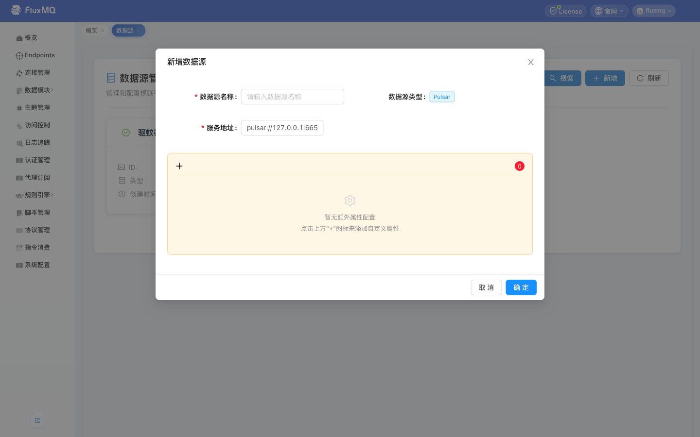Click the gear icon in empty properties area
Viewport: 700px width, 437px height.
350,201
